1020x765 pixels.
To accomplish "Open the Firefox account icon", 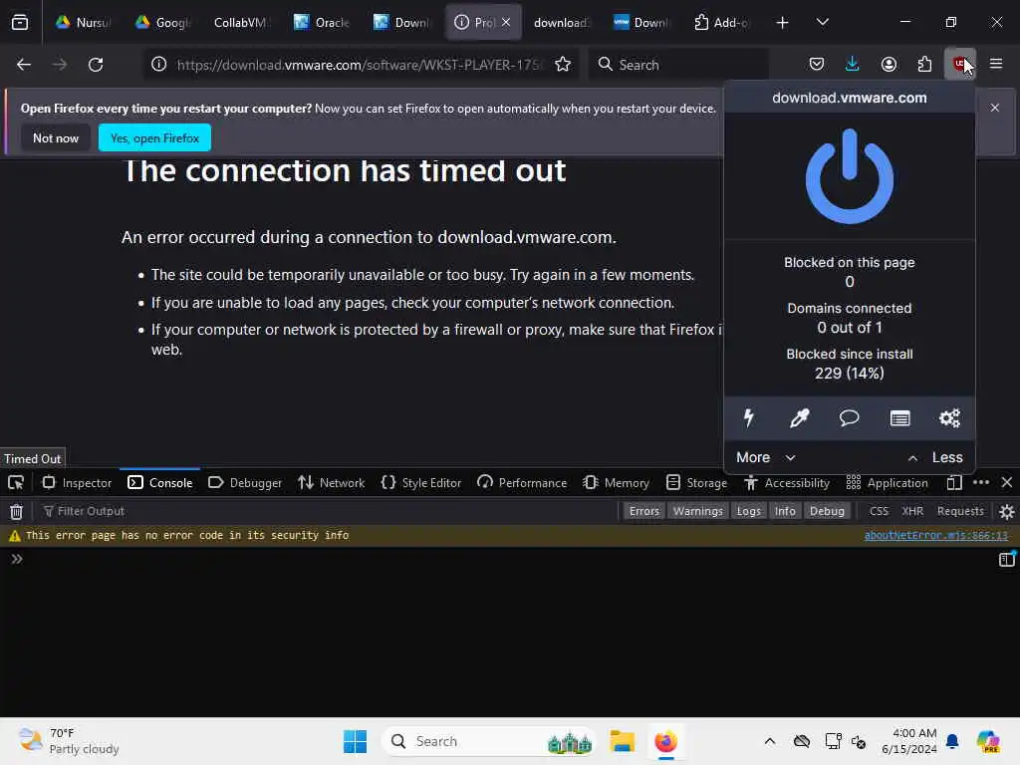I will [x=889, y=64].
